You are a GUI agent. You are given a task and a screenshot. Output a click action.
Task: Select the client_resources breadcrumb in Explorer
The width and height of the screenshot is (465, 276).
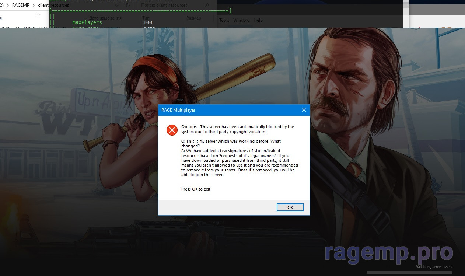(x=53, y=6)
